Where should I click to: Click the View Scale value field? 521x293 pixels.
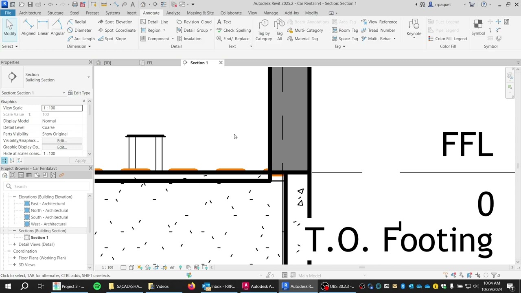(x=62, y=108)
